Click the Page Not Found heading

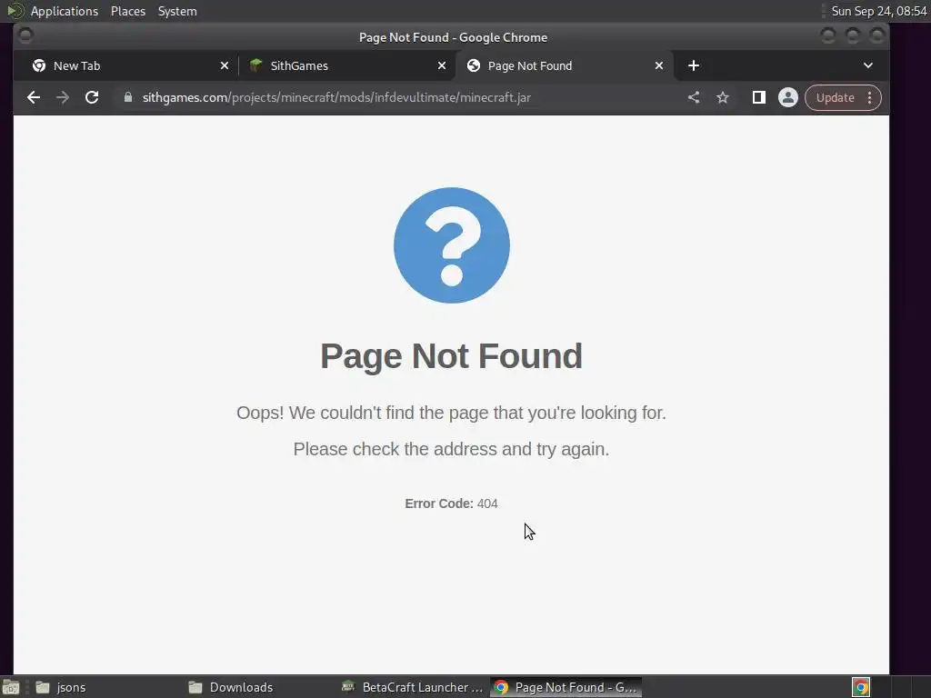pyautogui.click(x=451, y=356)
